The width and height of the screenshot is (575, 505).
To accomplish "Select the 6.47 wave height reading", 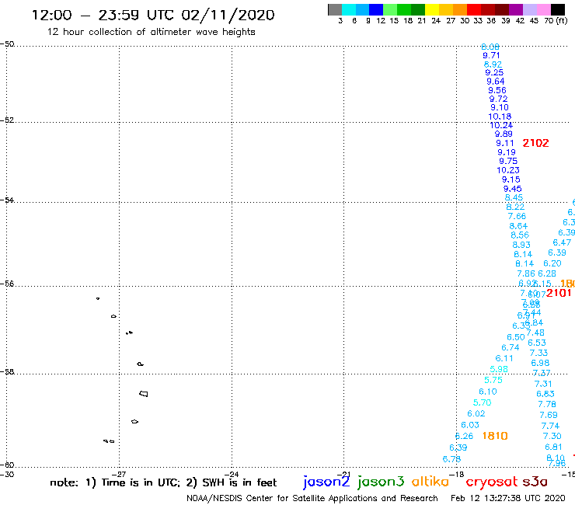I will 562,242.
